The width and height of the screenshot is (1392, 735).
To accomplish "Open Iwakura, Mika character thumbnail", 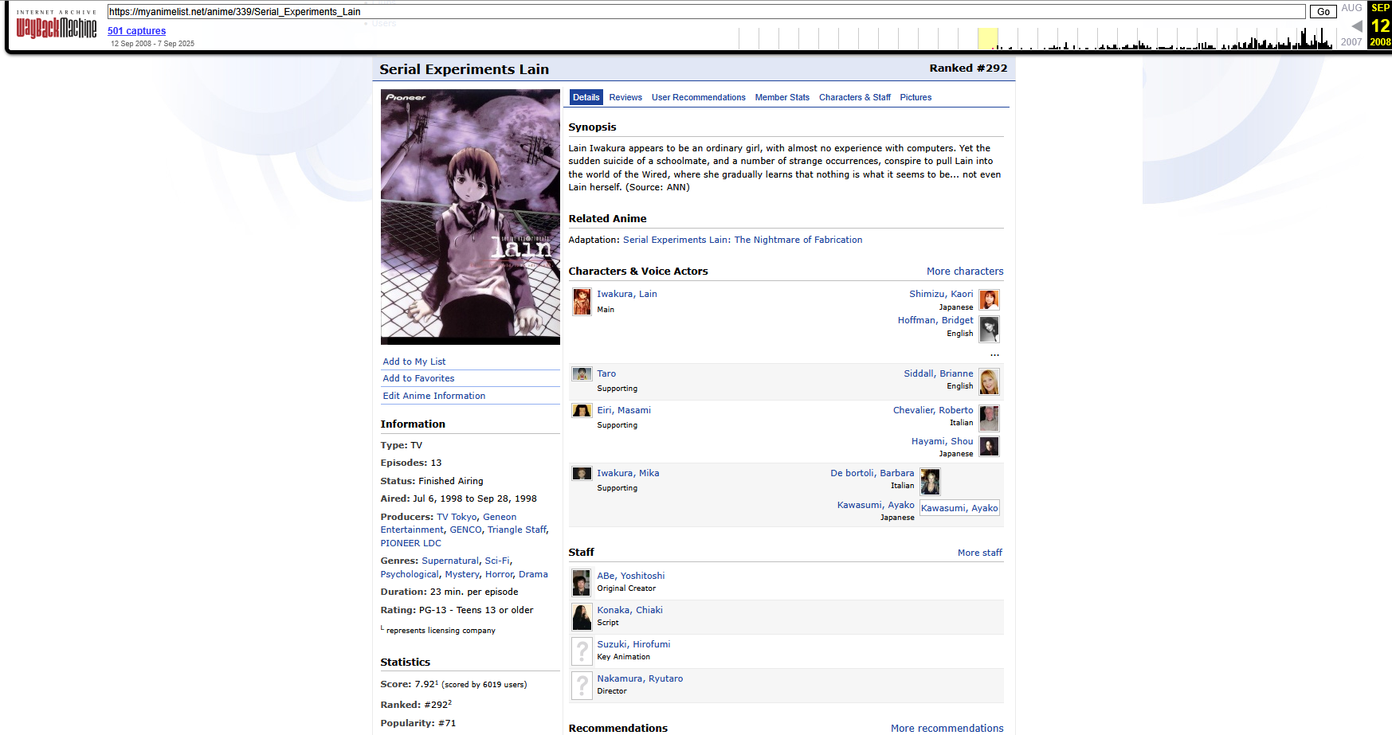I will click(x=582, y=474).
